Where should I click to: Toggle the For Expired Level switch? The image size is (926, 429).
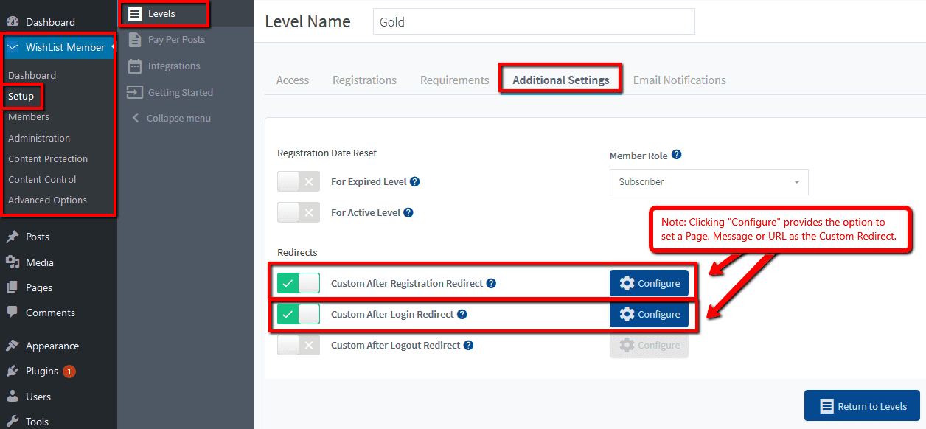tap(299, 181)
